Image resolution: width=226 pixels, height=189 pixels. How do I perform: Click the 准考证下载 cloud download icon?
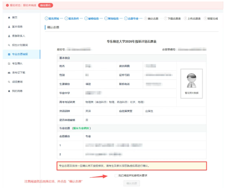click(x=9, y=72)
